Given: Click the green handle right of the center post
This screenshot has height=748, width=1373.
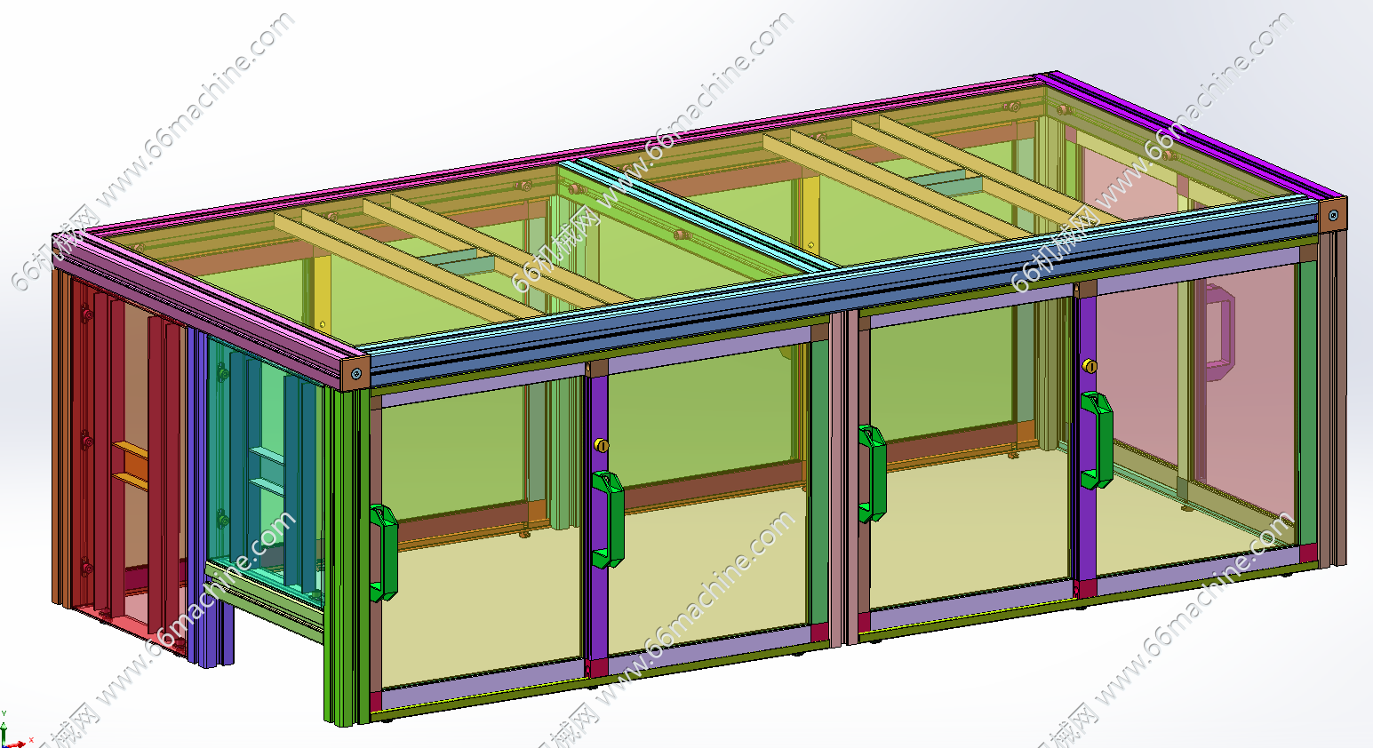Looking at the screenshot, I should point(871,473).
